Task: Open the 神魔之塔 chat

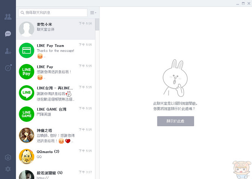Action: tap(55, 135)
